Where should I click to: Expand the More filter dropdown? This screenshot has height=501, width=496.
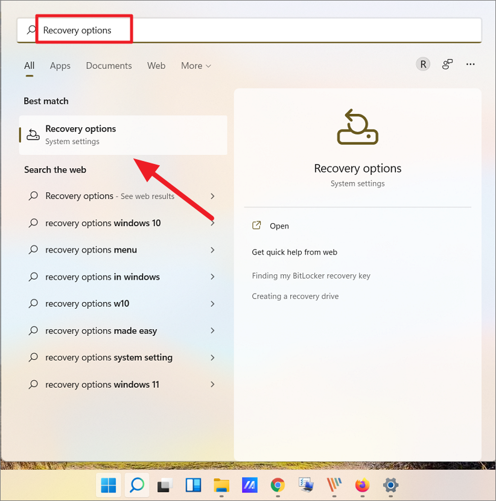click(x=196, y=66)
